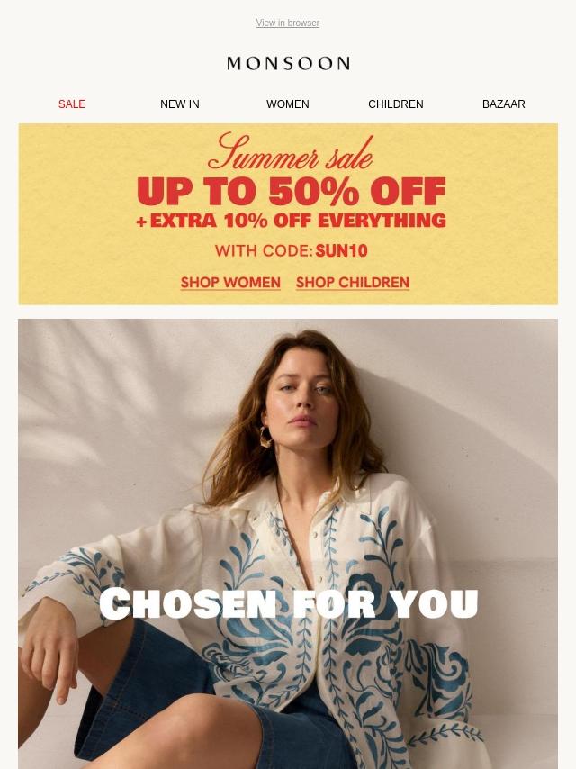Screen dimensions: 576x769
Task: Open the View in browser link
Action: [288, 23]
